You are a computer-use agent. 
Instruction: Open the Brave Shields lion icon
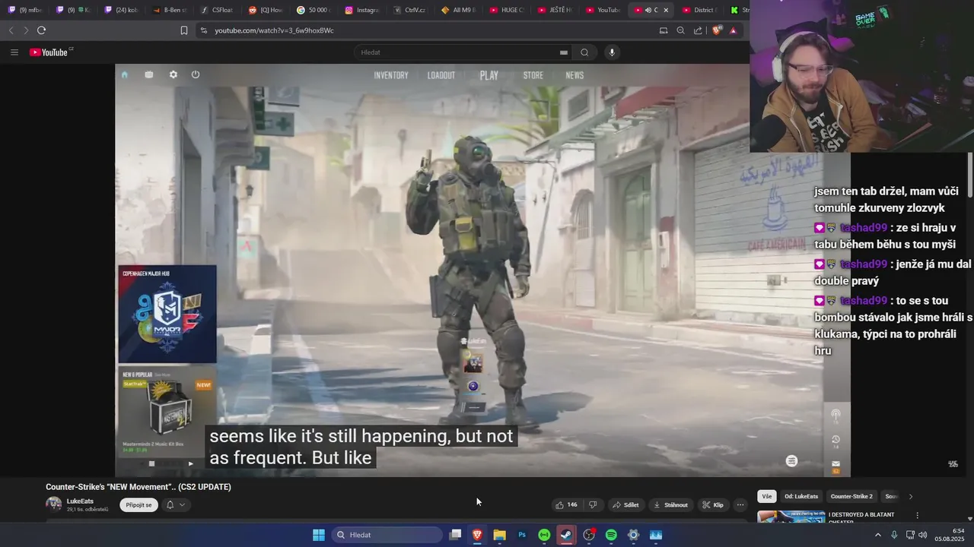[x=717, y=30]
